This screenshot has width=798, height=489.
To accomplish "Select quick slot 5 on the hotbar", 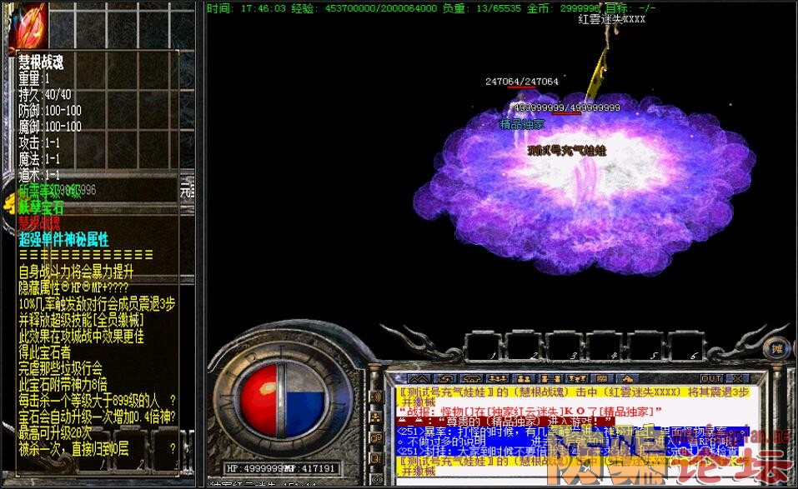I will pyautogui.click(x=644, y=347).
